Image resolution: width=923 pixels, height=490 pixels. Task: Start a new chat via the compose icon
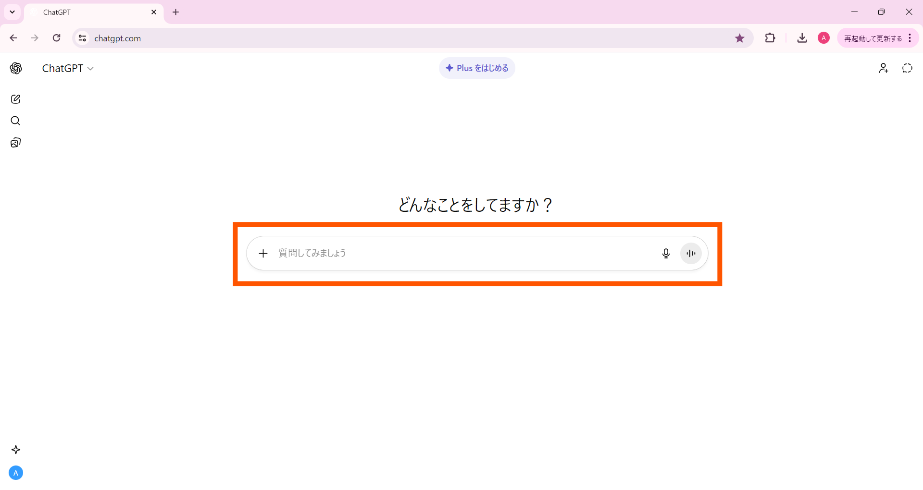(16, 99)
